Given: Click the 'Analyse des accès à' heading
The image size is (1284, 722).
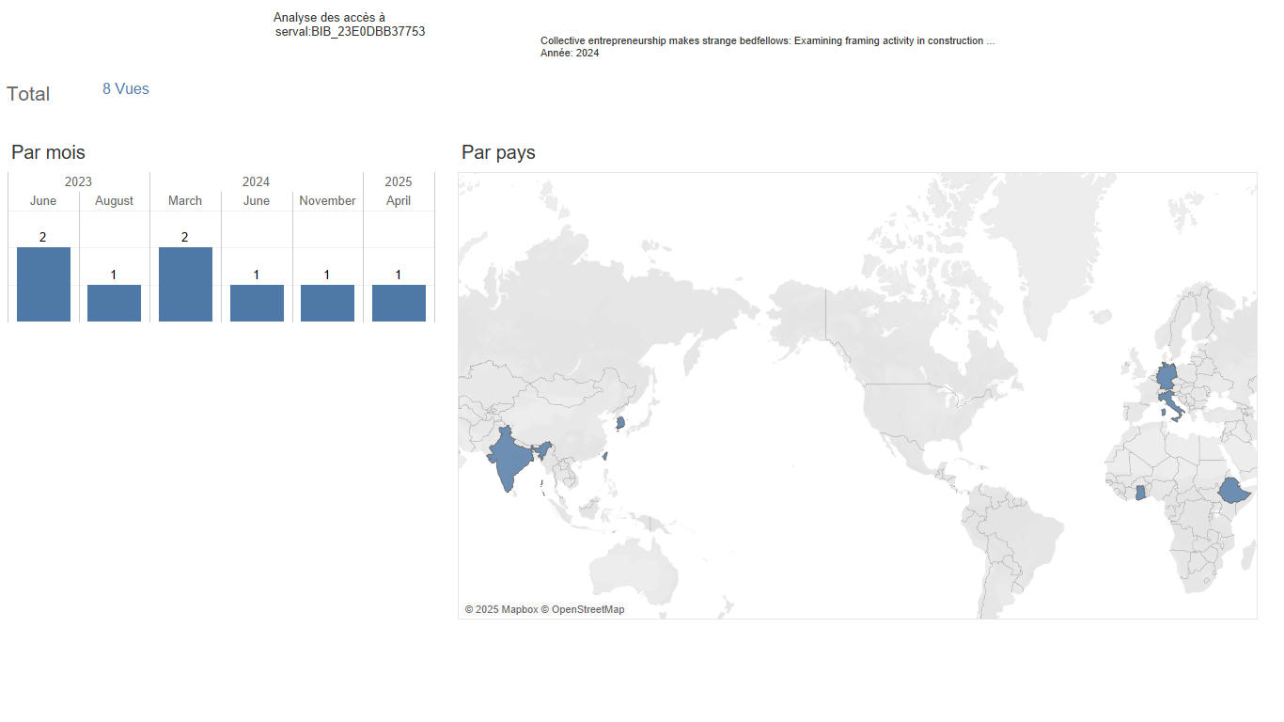Looking at the screenshot, I should coord(329,17).
